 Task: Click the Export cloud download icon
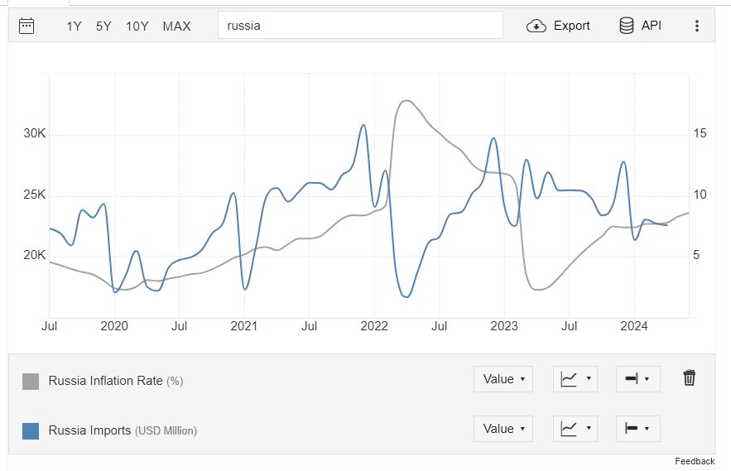pos(536,26)
